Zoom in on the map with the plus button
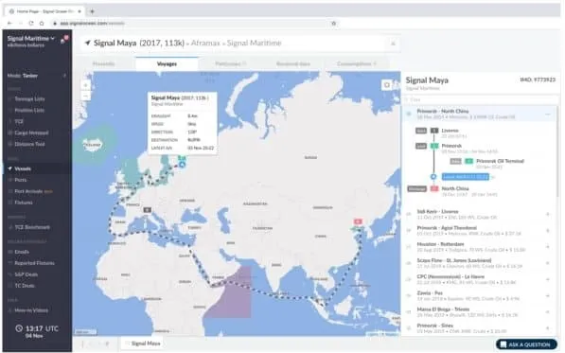 (x=85, y=85)
